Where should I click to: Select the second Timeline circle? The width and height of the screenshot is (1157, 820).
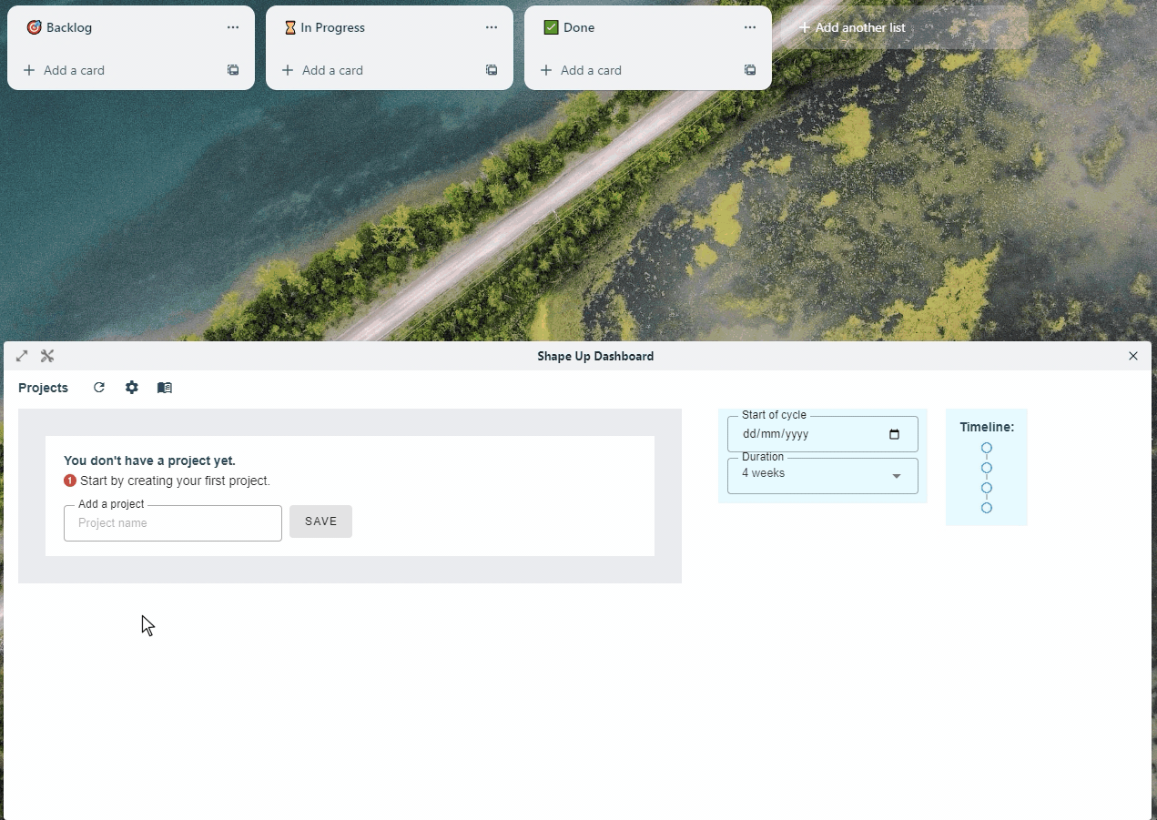click(987, 468)
